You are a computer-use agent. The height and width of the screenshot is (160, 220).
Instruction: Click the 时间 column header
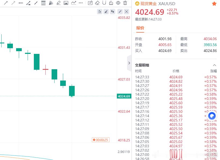point(138,71)
